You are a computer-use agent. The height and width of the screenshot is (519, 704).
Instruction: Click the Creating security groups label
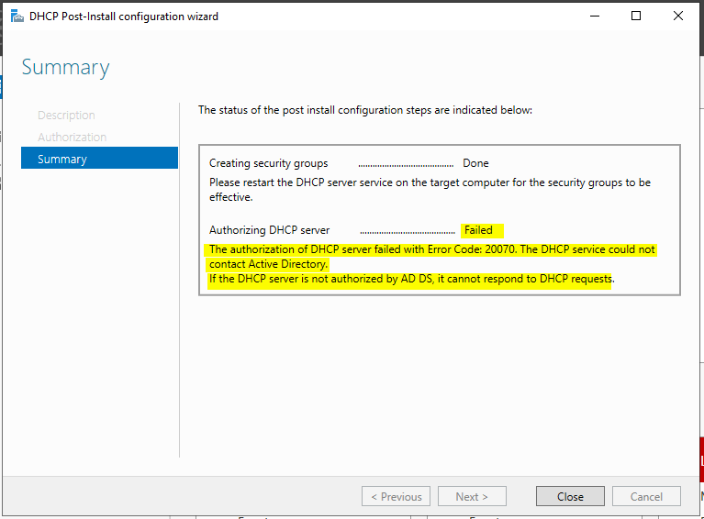coord(269,163)
